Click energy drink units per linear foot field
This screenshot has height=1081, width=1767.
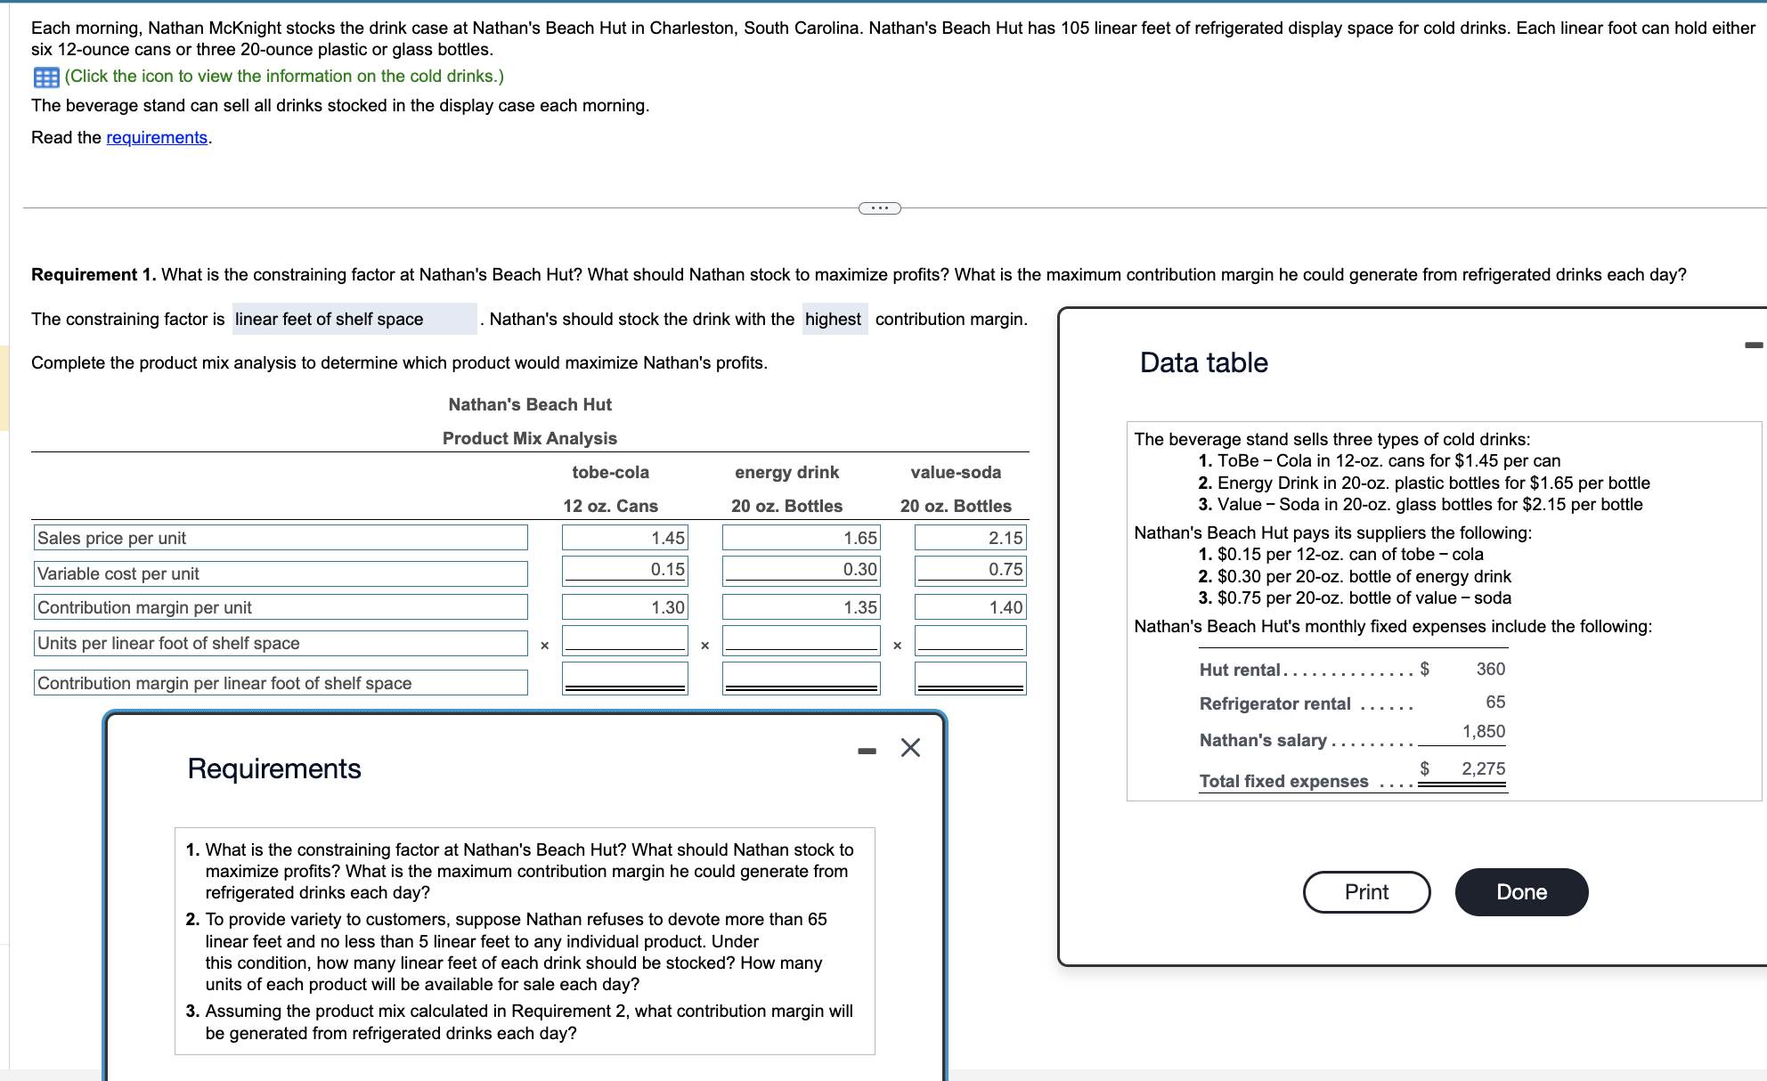tap(801, 640)
